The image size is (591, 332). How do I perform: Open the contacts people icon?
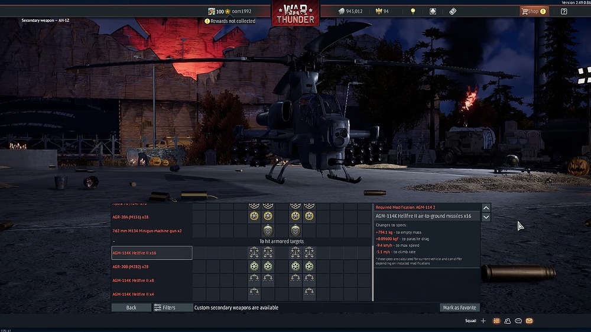click(x=507, y=321)
